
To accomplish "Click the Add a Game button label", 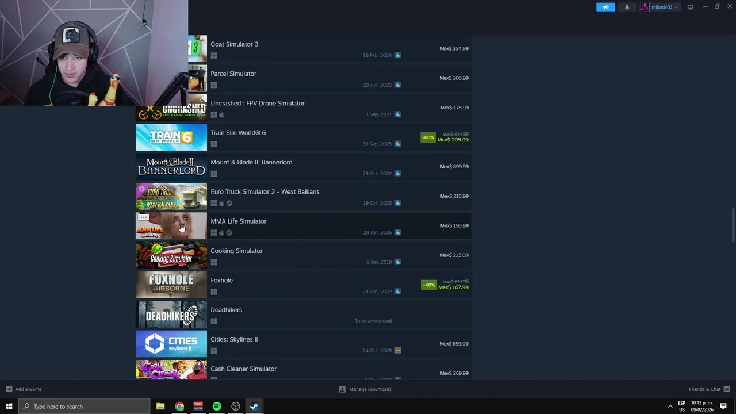I will pos(28,389).
